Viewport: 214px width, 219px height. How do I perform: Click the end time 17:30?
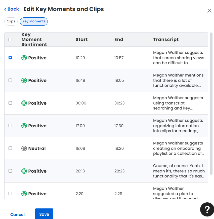[119, 126]
